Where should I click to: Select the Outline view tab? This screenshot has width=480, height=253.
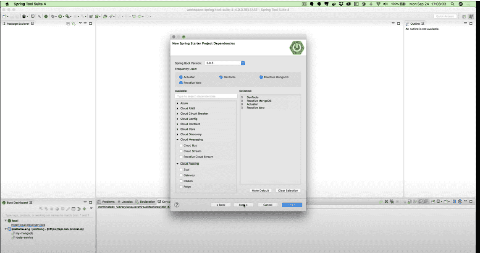[x=414, y=24]
